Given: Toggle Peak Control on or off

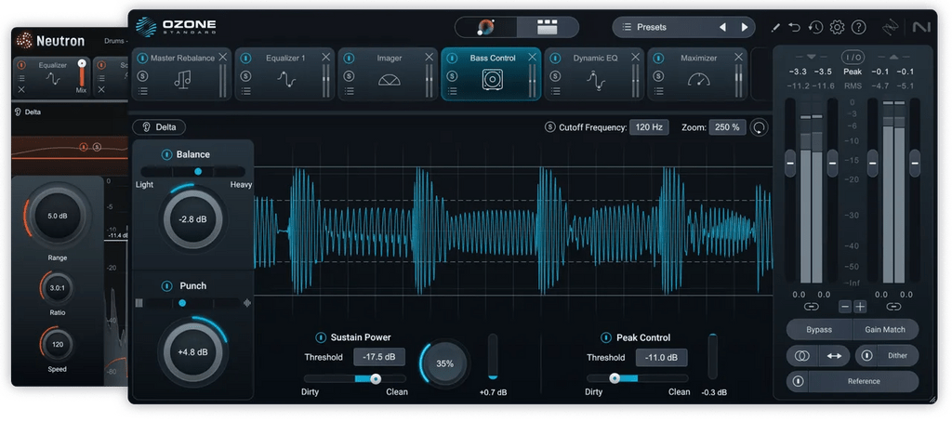Looking at the screenshot, I should point(605,337).
